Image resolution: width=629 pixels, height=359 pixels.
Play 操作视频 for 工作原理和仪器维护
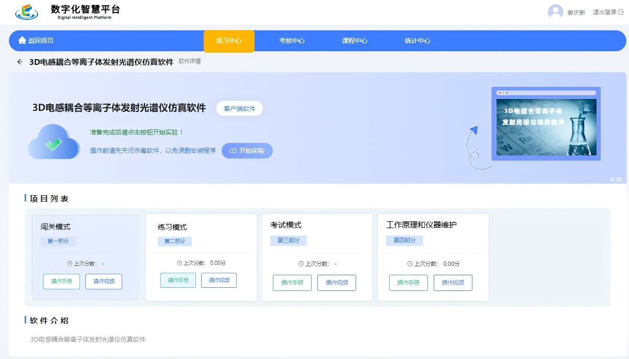453,283
